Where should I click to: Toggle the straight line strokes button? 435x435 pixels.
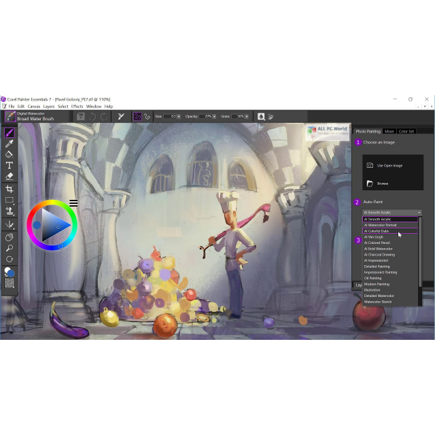[147, 116]
